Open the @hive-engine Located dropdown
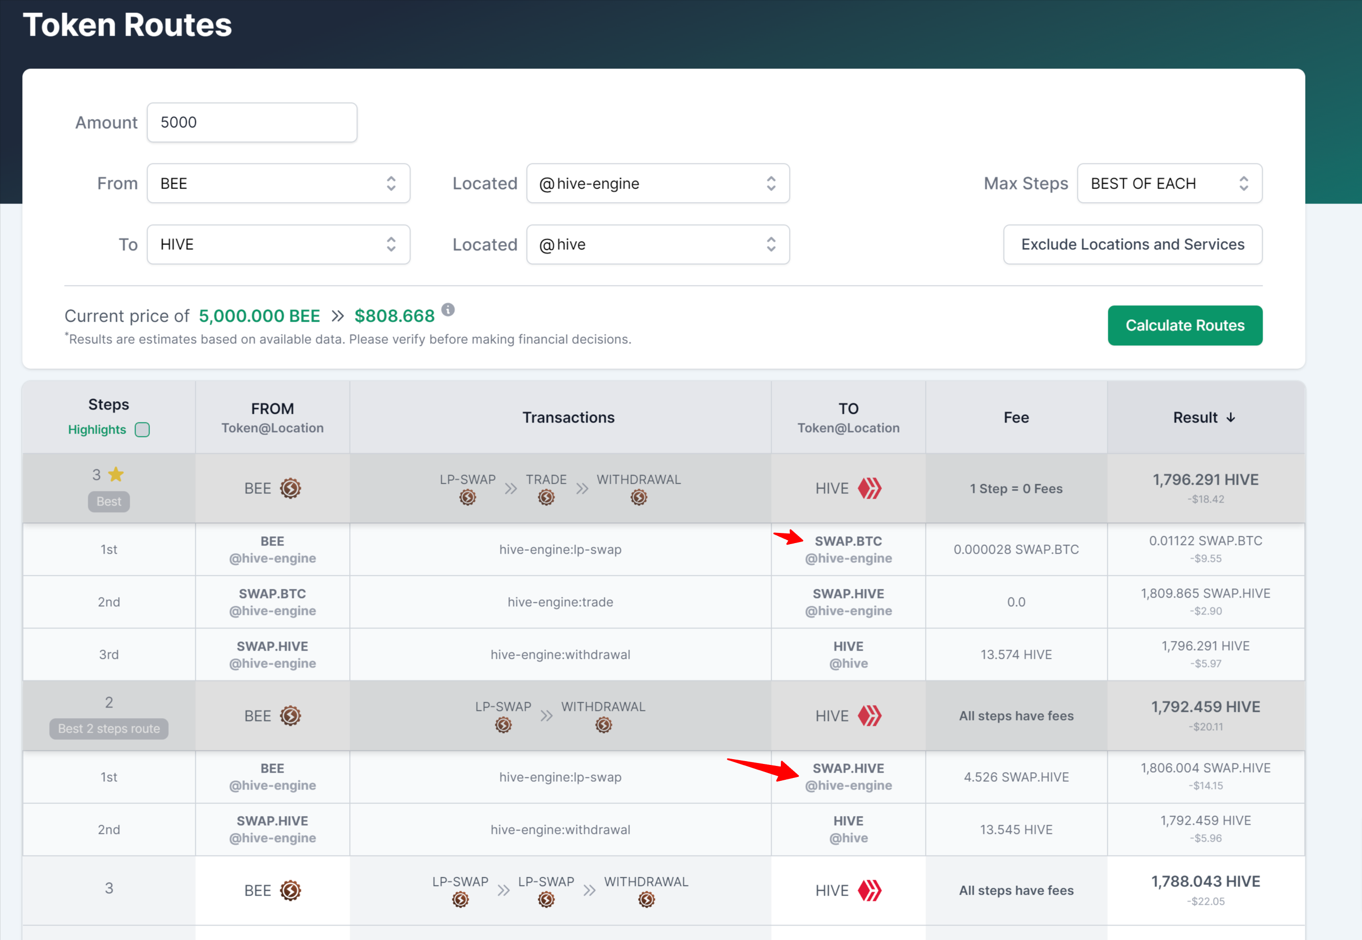Image resolution: width=1362 pixels, height=940 pixels. click(658, 183)
